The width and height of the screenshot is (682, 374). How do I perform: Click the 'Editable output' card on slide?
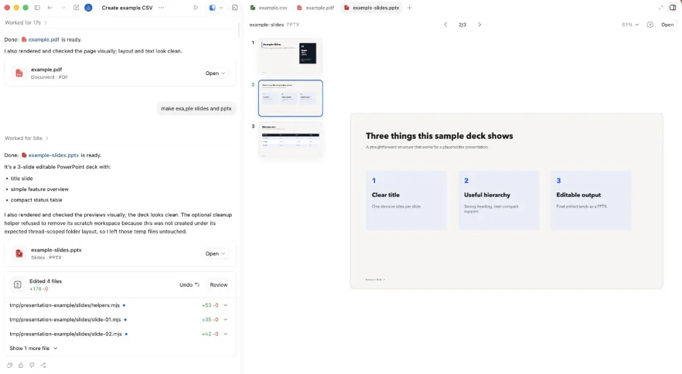click(590, 201)
